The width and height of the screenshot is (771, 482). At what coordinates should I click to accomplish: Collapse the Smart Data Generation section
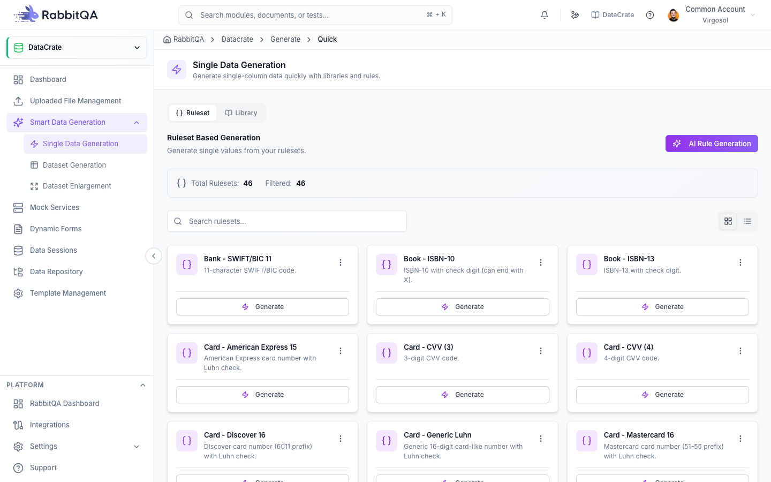pyautogui.click(x=137, y=123)
